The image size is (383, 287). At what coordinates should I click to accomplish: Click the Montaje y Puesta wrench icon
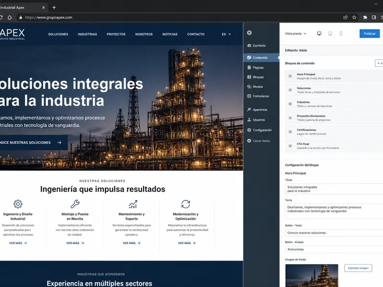[x=75, y=204]
